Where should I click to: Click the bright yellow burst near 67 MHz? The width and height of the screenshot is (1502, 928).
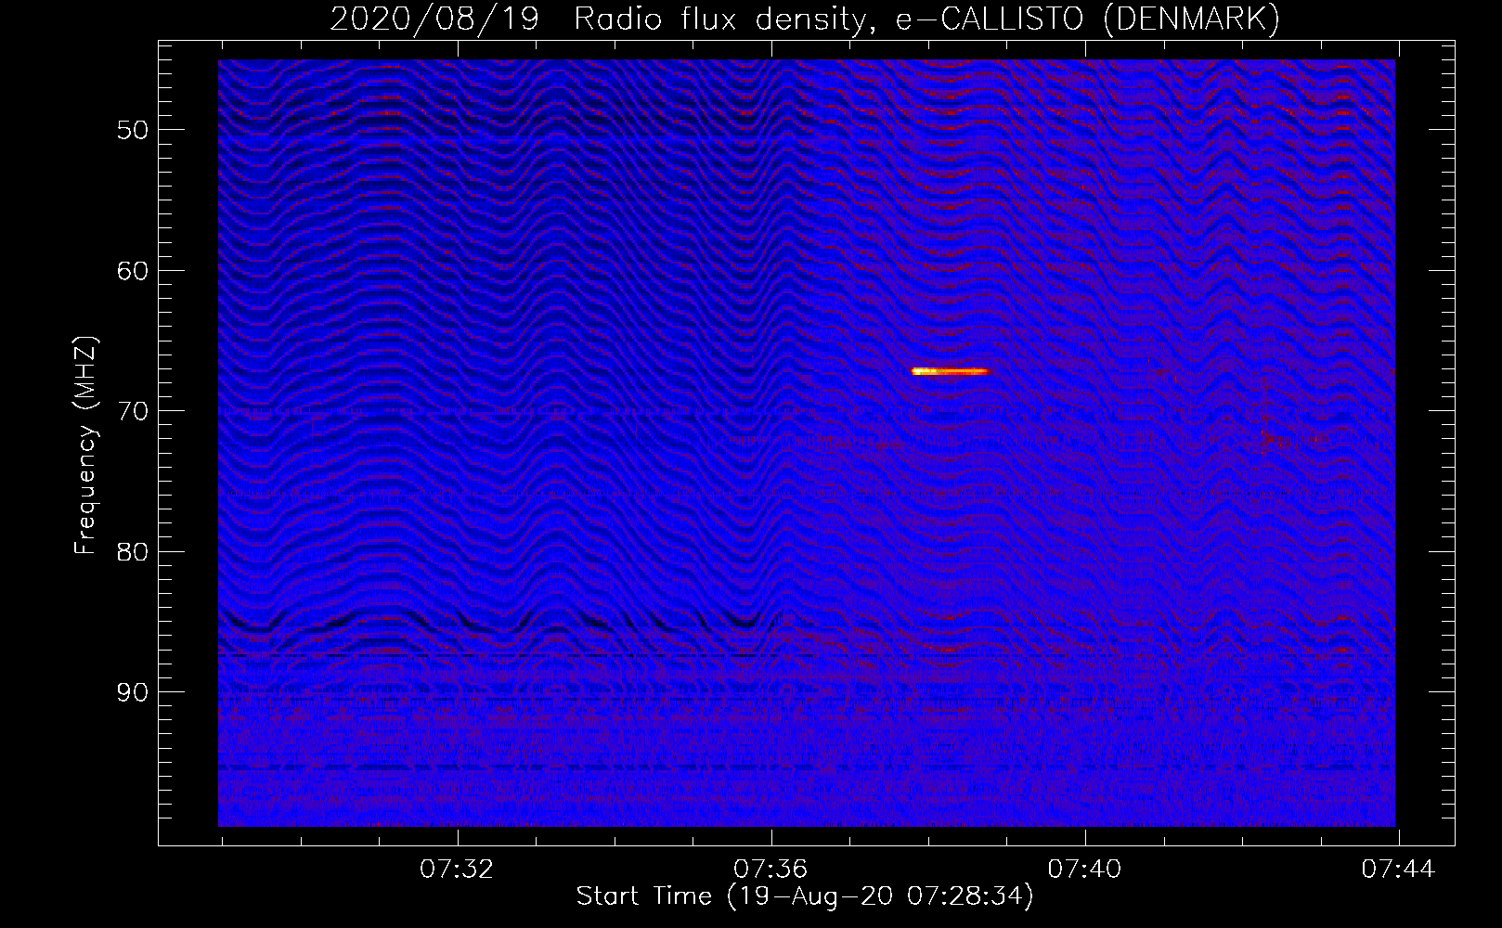(952, 371)
